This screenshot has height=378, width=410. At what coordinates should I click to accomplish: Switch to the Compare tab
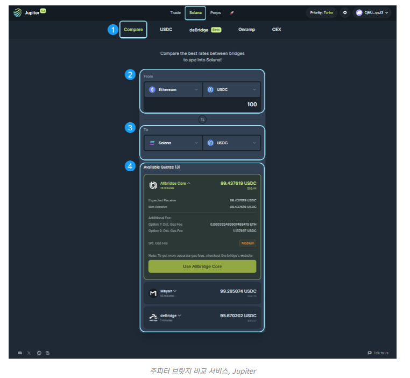[x=133, y=30]
